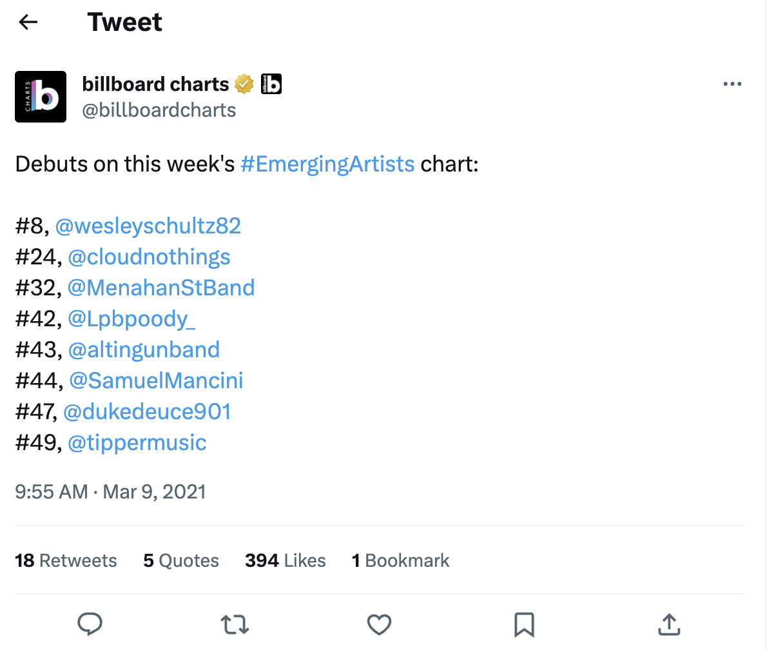767x650 pixels.
Task: Show the 5 Quotes list
Action: (181, 561)
